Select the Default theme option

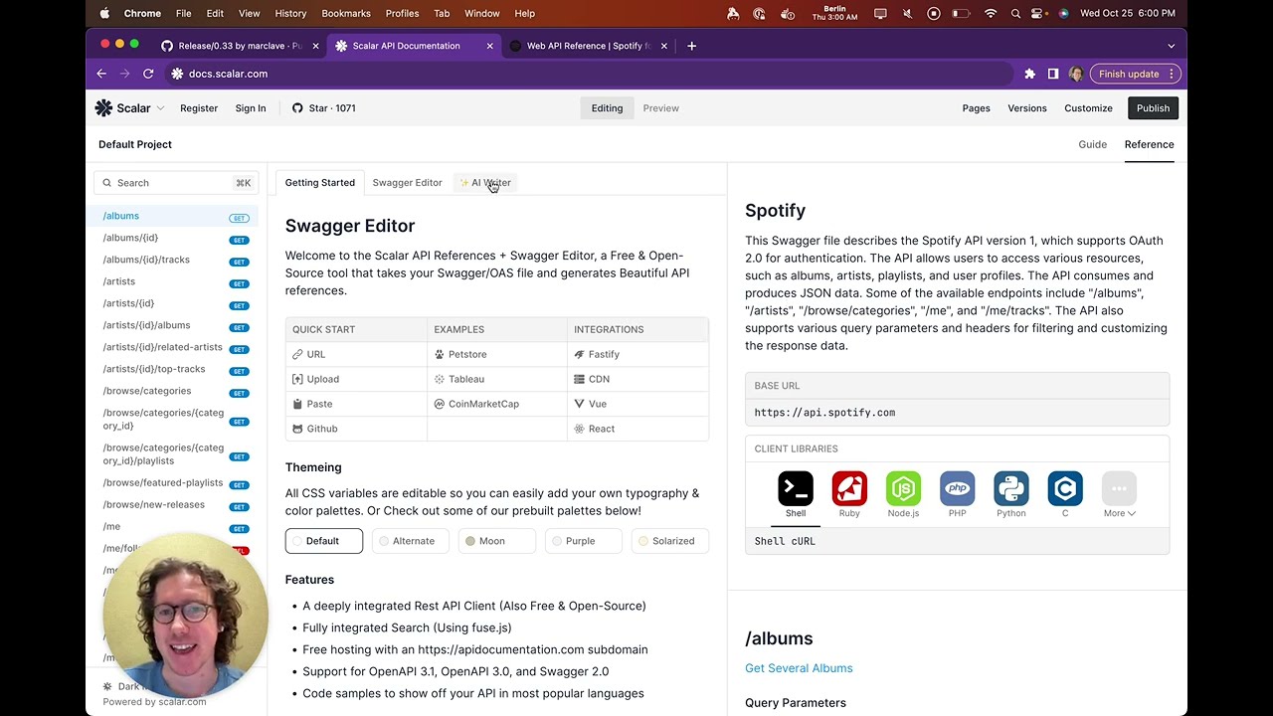(324, 541)
